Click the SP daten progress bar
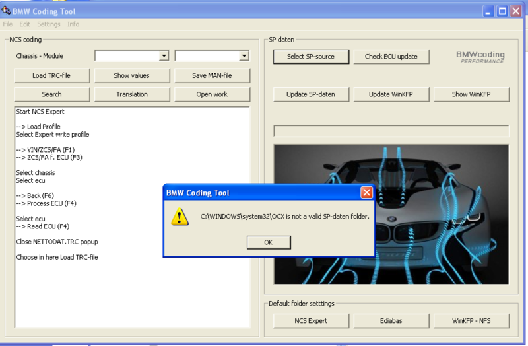The height and width of the screenshot is (346, 528). coord(391,131)
